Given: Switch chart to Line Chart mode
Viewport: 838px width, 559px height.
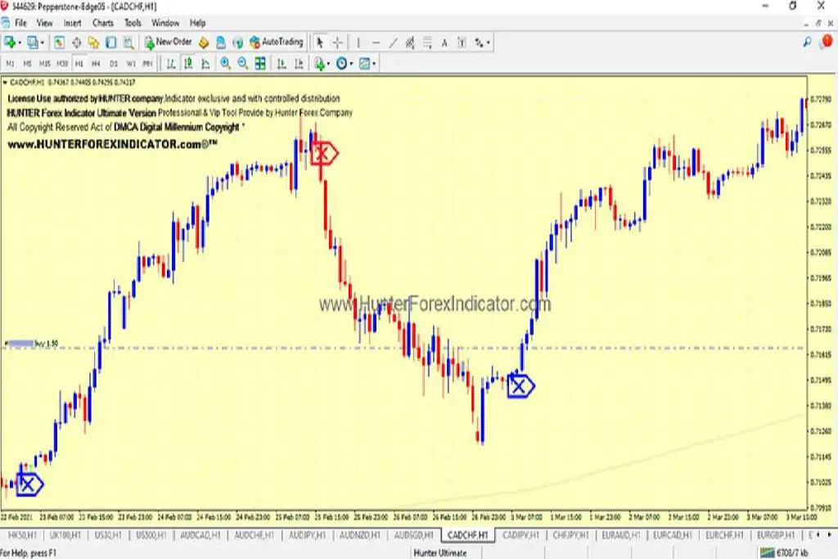Looking at the screenshot, I should point(205,64).
